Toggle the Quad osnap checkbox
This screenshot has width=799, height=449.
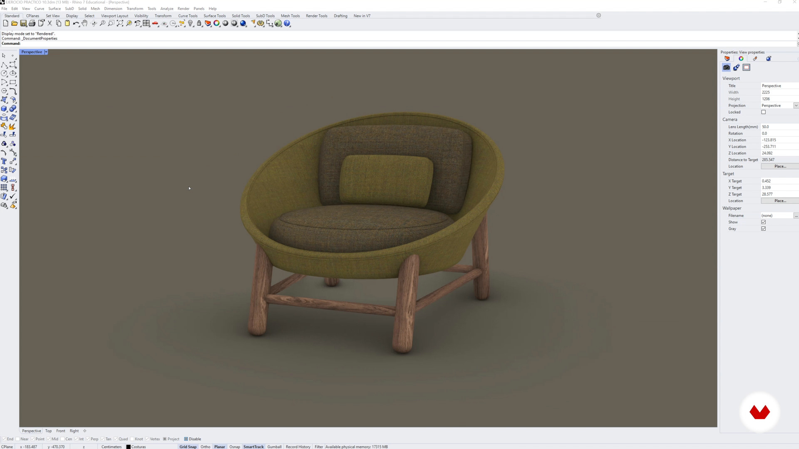116,439
